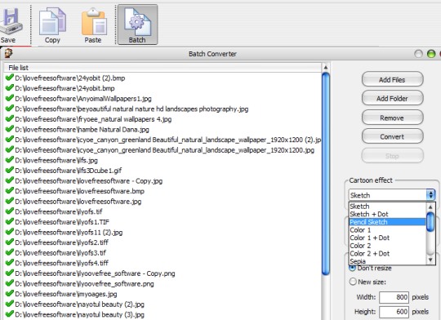
Task: Toggle the Batch converter toolbar icon
Action: (137, 24)
